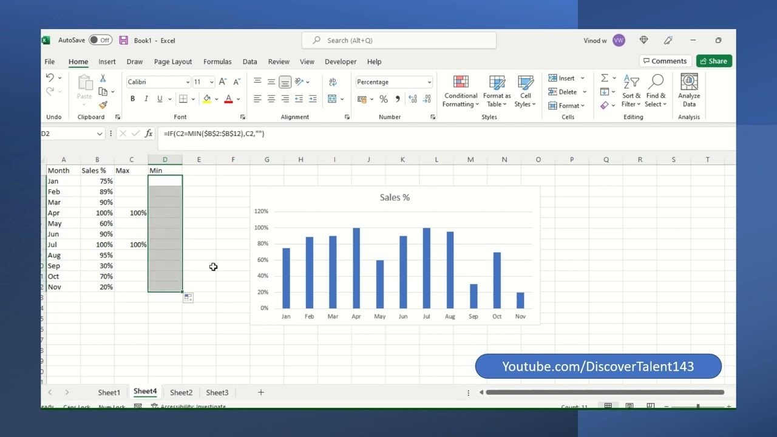777x437 pixels.
Task: Decrease font size with smaller A
Action: (237, 82)
